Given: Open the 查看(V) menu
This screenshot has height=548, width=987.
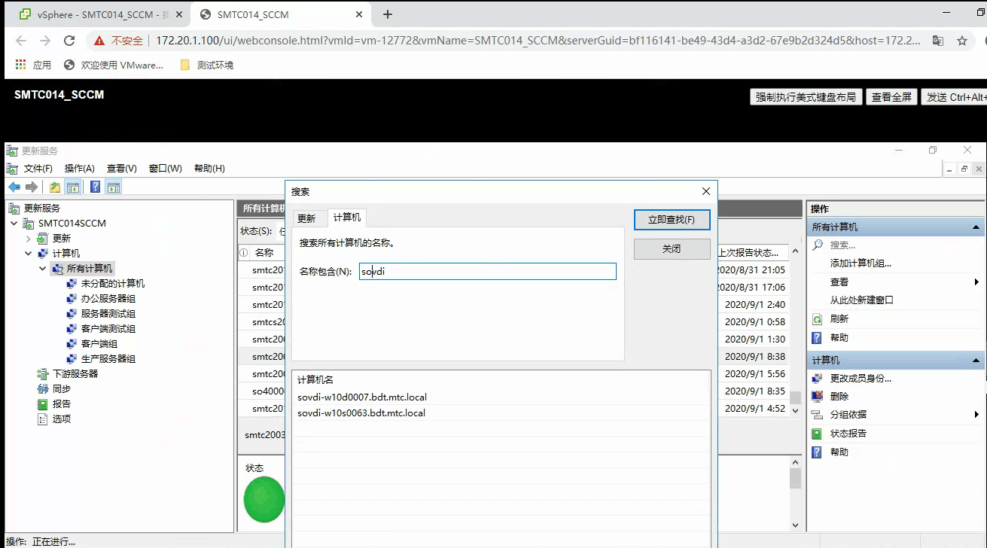Looking at the screenshot, I should click(x=121, y=168).
